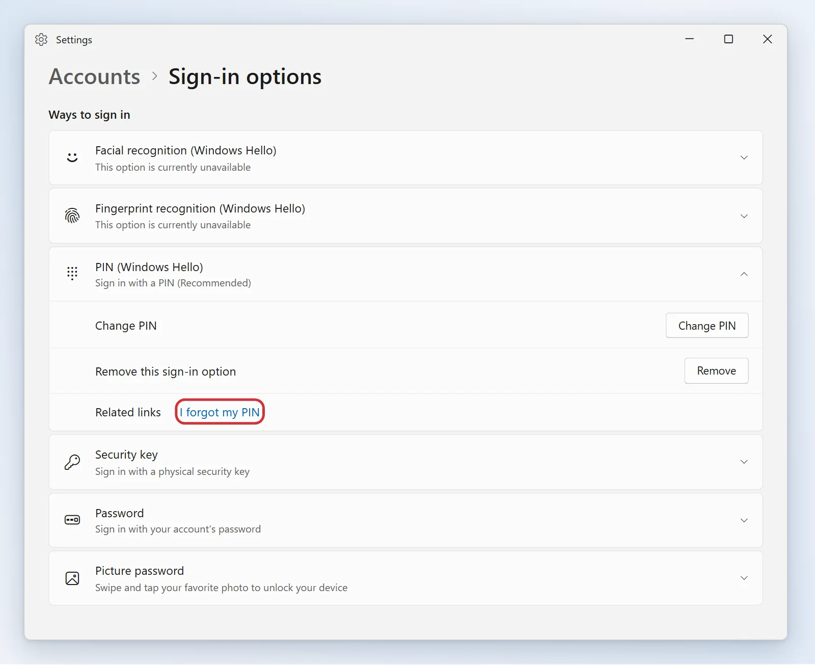Click the PIN keypad dots icon
Viewport: 815px width, 665px height.
tap(72, 274)
